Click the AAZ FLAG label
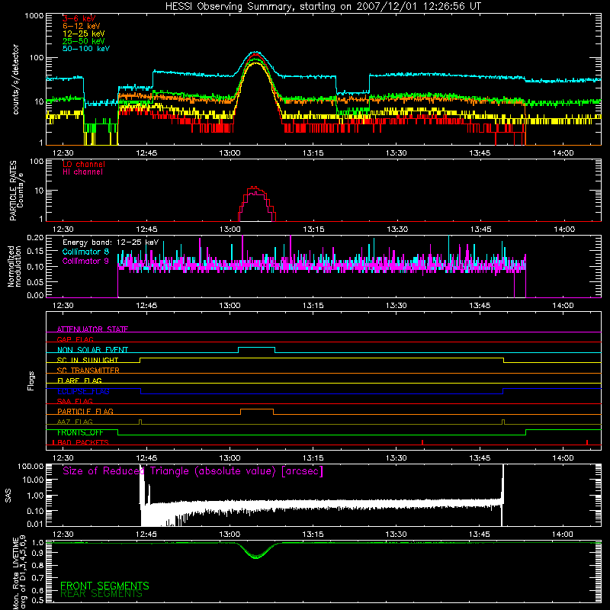Viewport: 610px width, 610px height. 75,422
